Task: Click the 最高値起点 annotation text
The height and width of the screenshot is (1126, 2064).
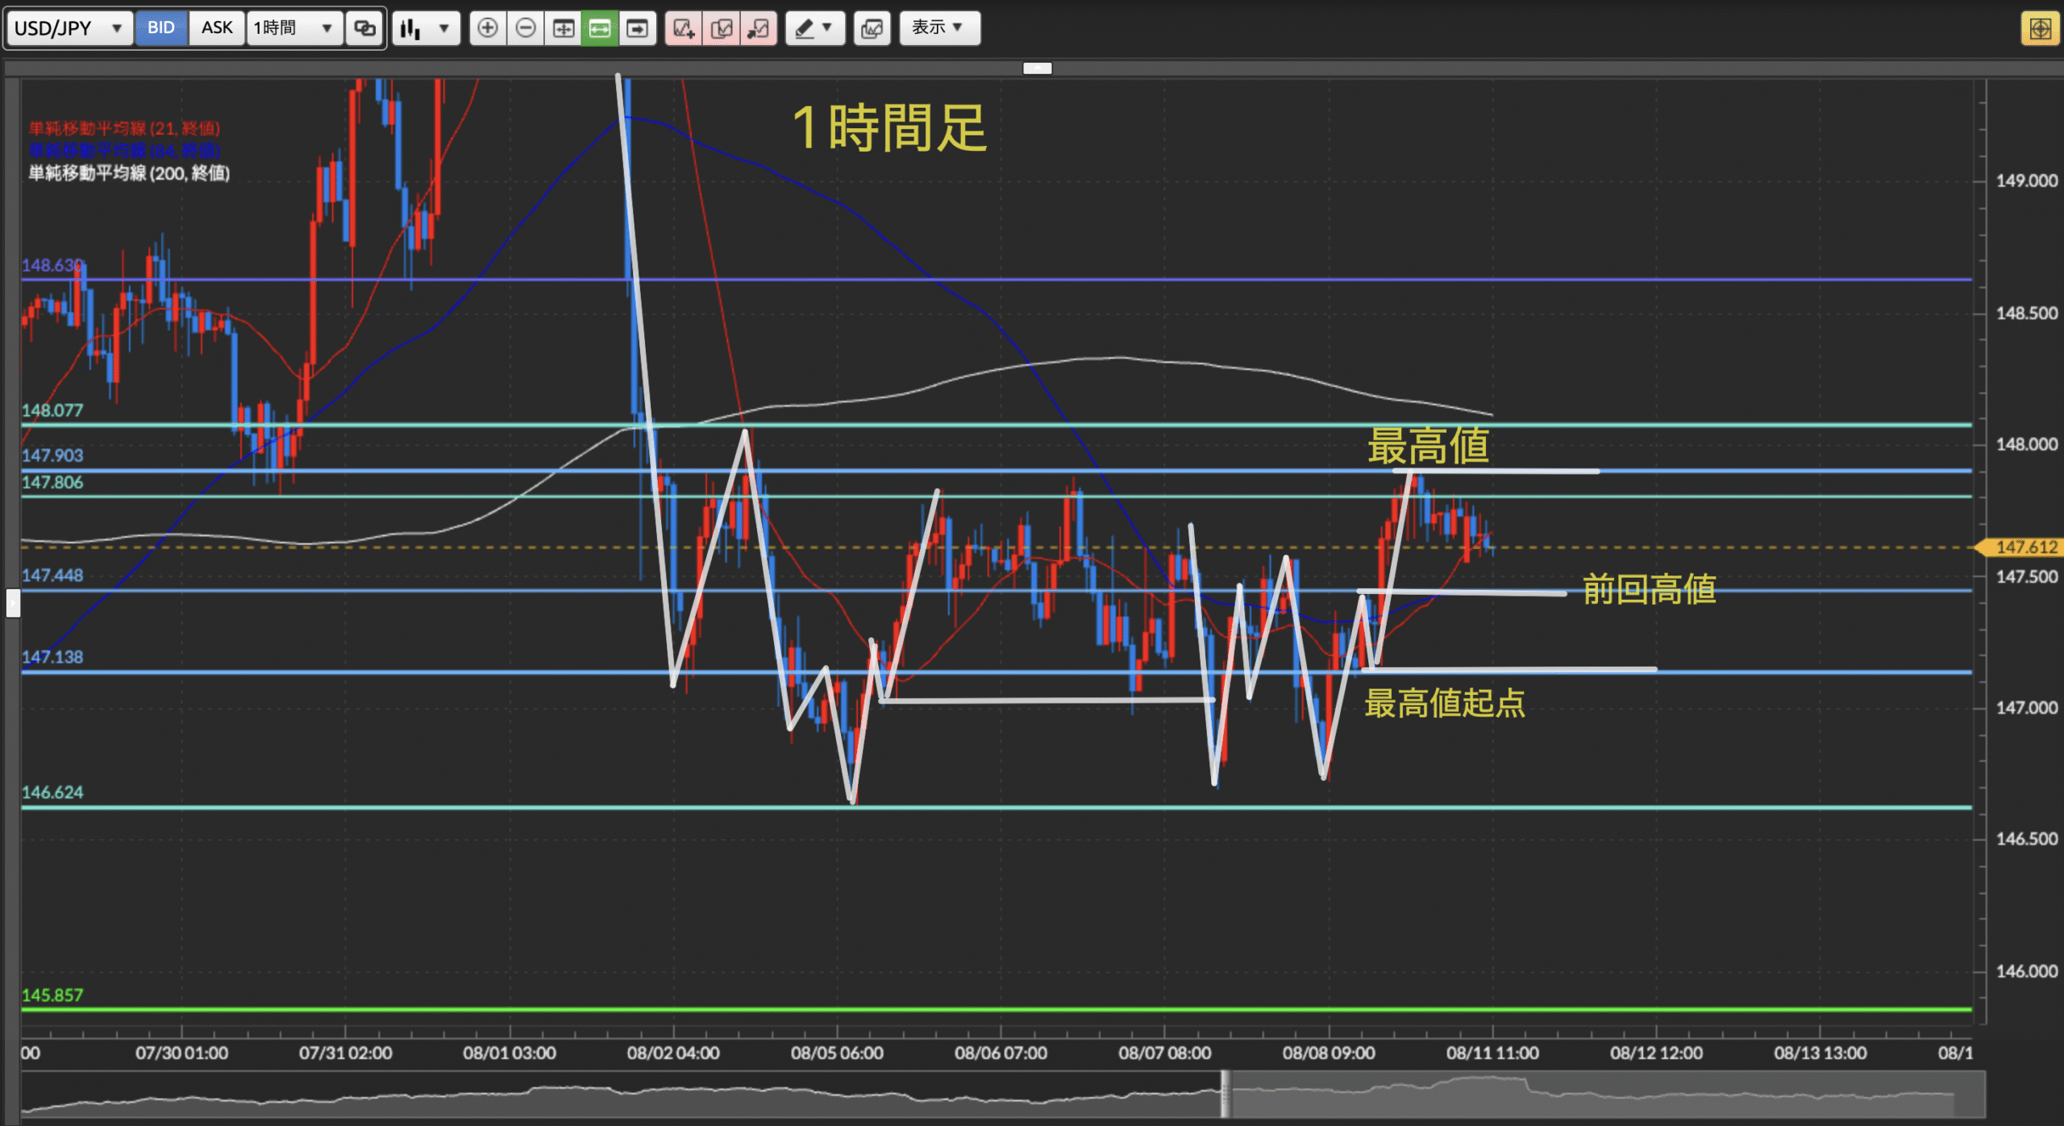Action: coord(1445,703)
